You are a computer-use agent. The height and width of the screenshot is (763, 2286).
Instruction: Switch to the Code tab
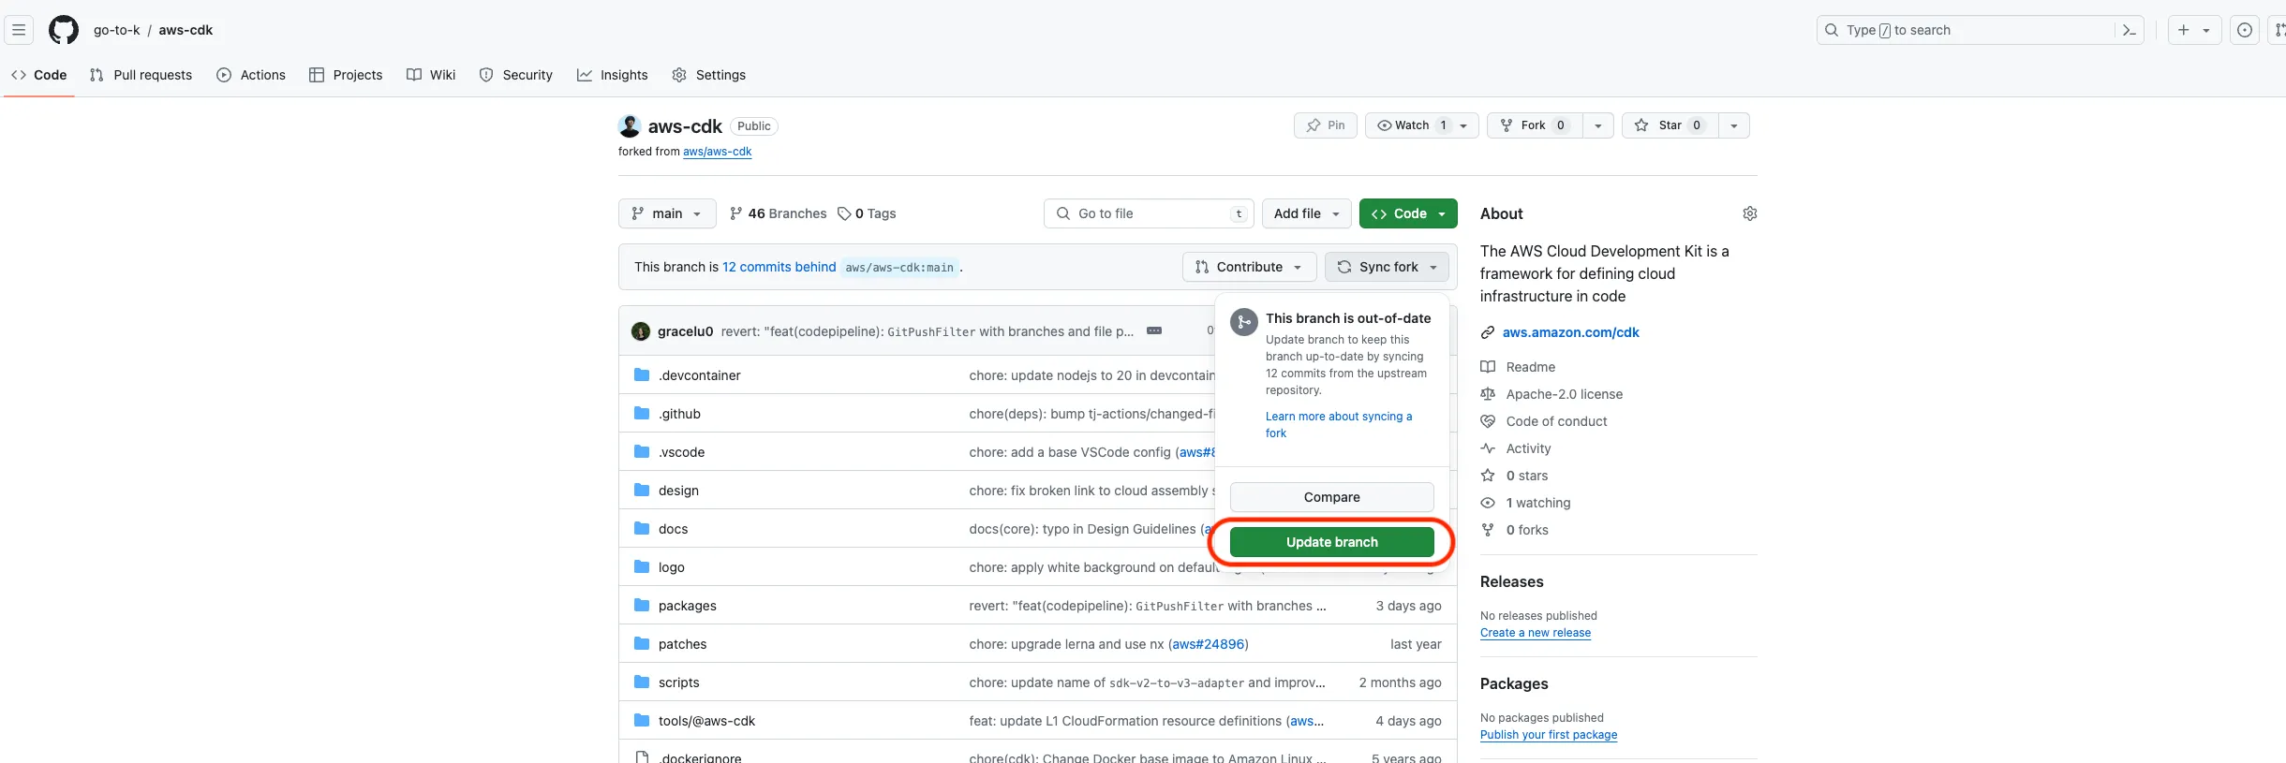tap(39, 75)
